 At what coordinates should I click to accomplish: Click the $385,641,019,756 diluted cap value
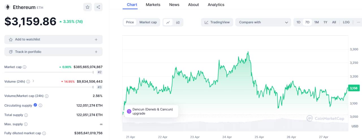[89, 133]
